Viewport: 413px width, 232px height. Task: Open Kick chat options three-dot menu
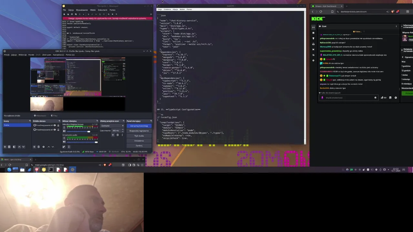point(396,26)
